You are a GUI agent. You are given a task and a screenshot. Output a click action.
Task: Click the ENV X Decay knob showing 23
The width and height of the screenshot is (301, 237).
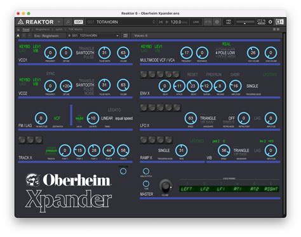[x=192, y=86]
